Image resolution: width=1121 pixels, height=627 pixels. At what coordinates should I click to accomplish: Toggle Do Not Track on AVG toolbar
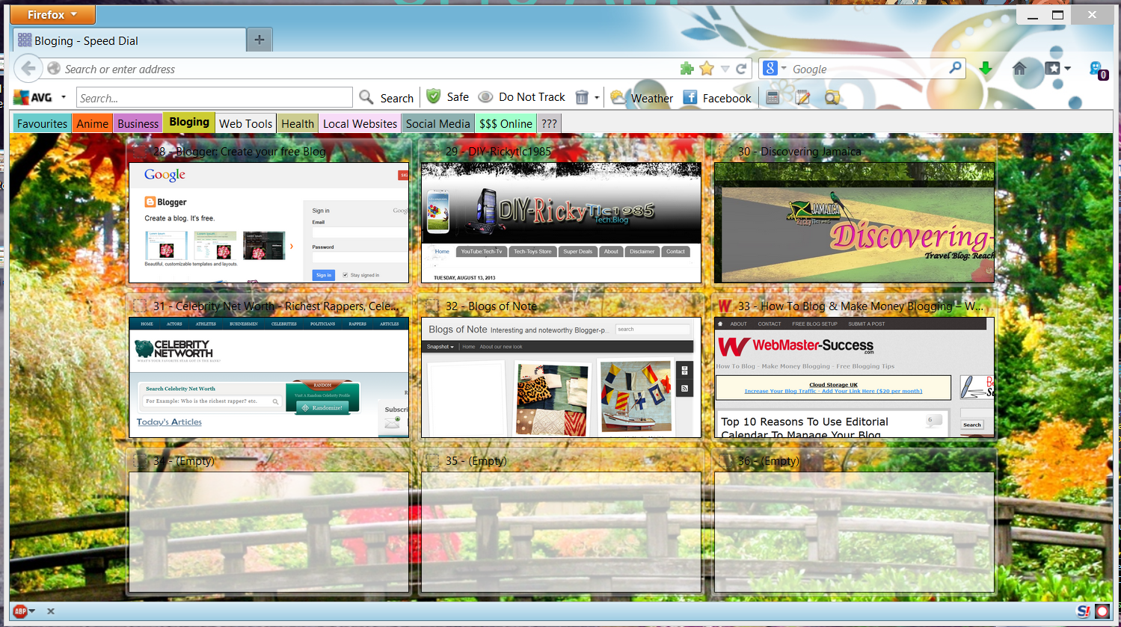point(522,97)
